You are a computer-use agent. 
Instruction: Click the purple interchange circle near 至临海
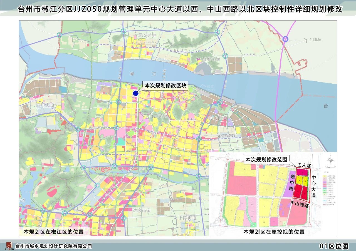click(x=286, y=39)
